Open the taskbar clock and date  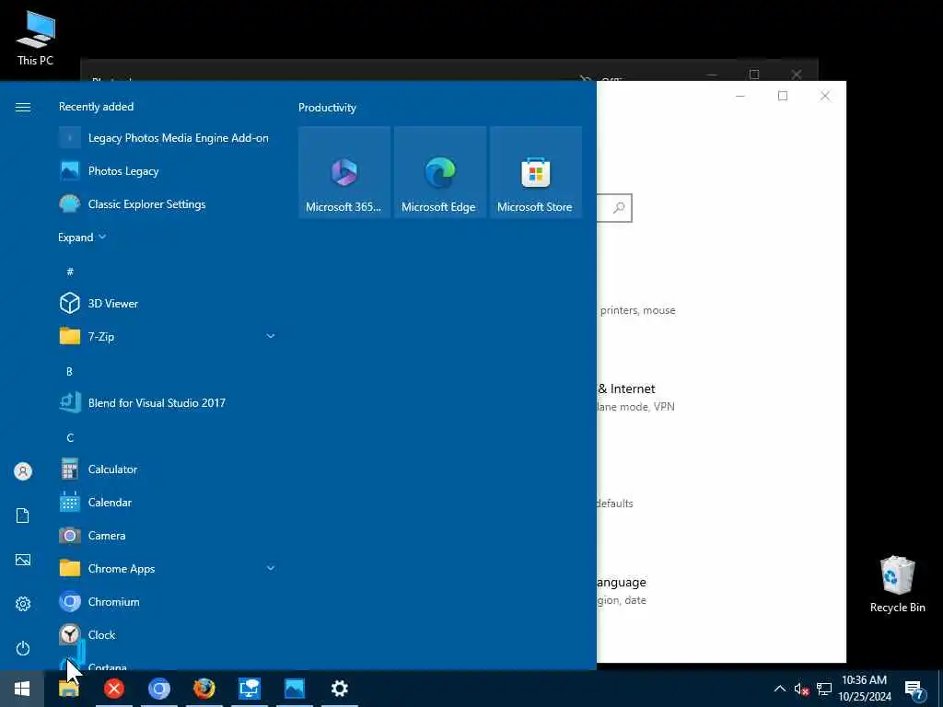tap(864, 689)
